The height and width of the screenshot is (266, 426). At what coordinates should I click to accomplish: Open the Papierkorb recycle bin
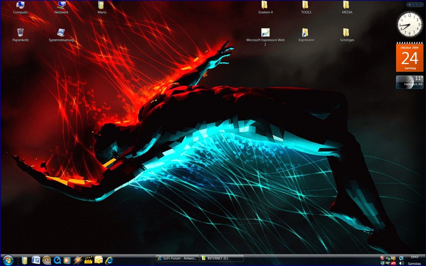tap(20, 33)
